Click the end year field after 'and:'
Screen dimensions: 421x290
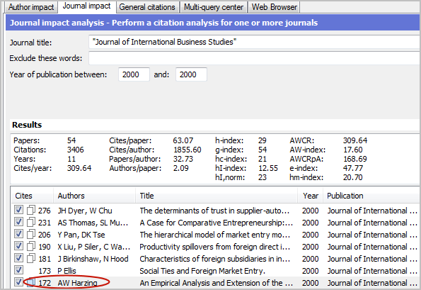click(x=191, y=74)
